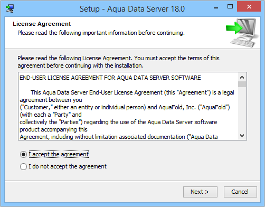The width and height of the screenshot is (265, 207).
Task: Click the setup installer icon in title bar
Action: 10,8
